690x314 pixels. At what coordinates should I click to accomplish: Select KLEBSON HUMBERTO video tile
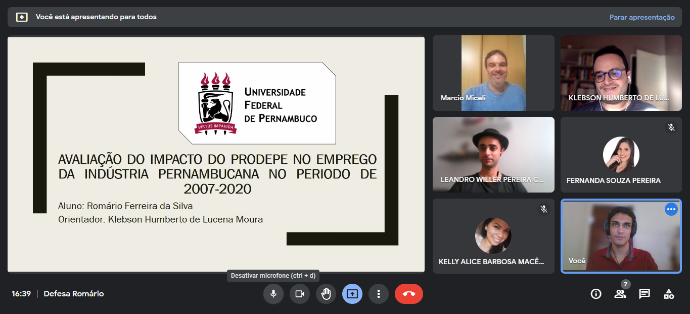(x=621, y=73)
